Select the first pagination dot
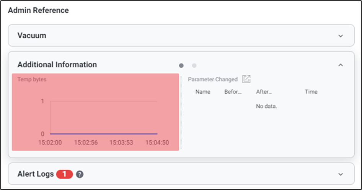 click(x=181, y=65)
